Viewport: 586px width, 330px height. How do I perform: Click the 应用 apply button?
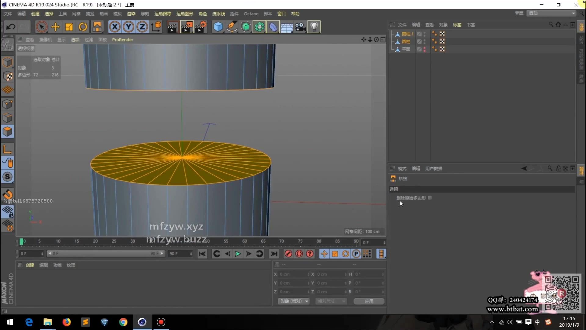(369, 301)
